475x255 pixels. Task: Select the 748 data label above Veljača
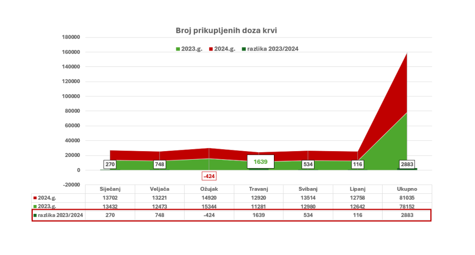click(x=159, y=164)
